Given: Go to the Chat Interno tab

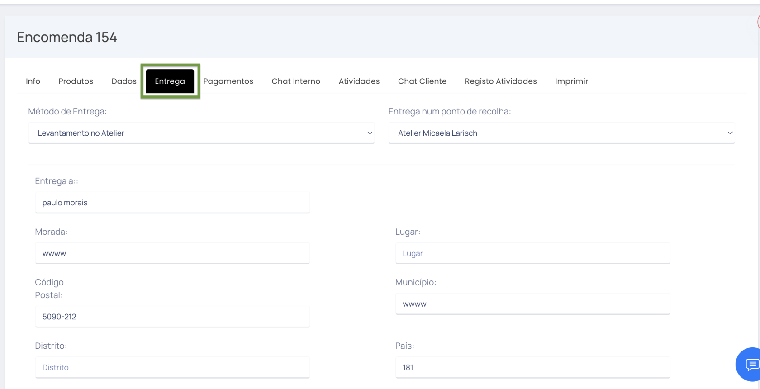Looking at the screenshot, I should [x=296, y=81].
